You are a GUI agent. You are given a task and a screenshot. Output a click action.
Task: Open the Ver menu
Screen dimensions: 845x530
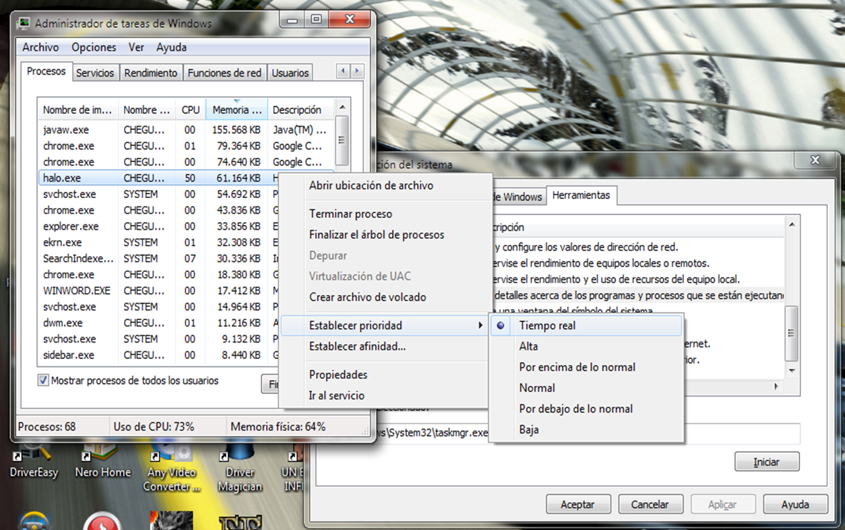click(136, 48)
